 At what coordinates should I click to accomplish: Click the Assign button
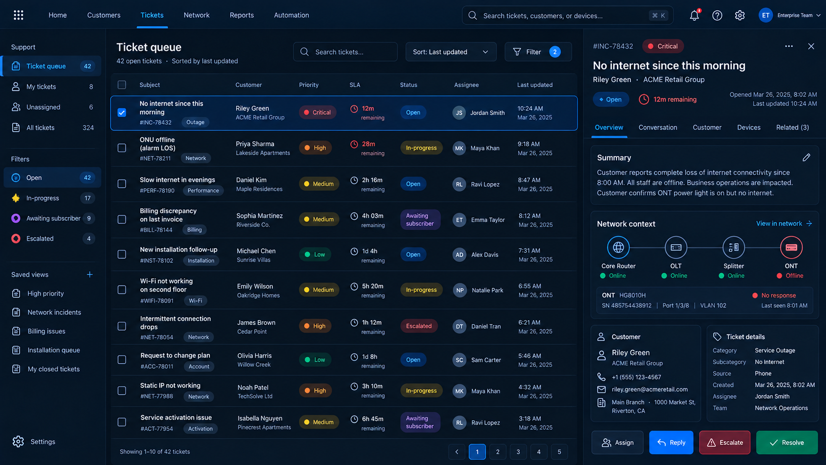(618, 442)
